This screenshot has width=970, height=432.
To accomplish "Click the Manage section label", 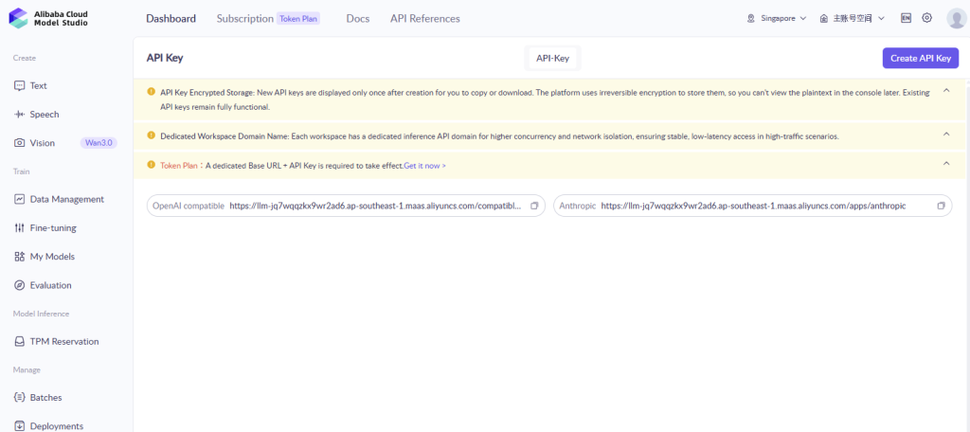I will 27,370.
